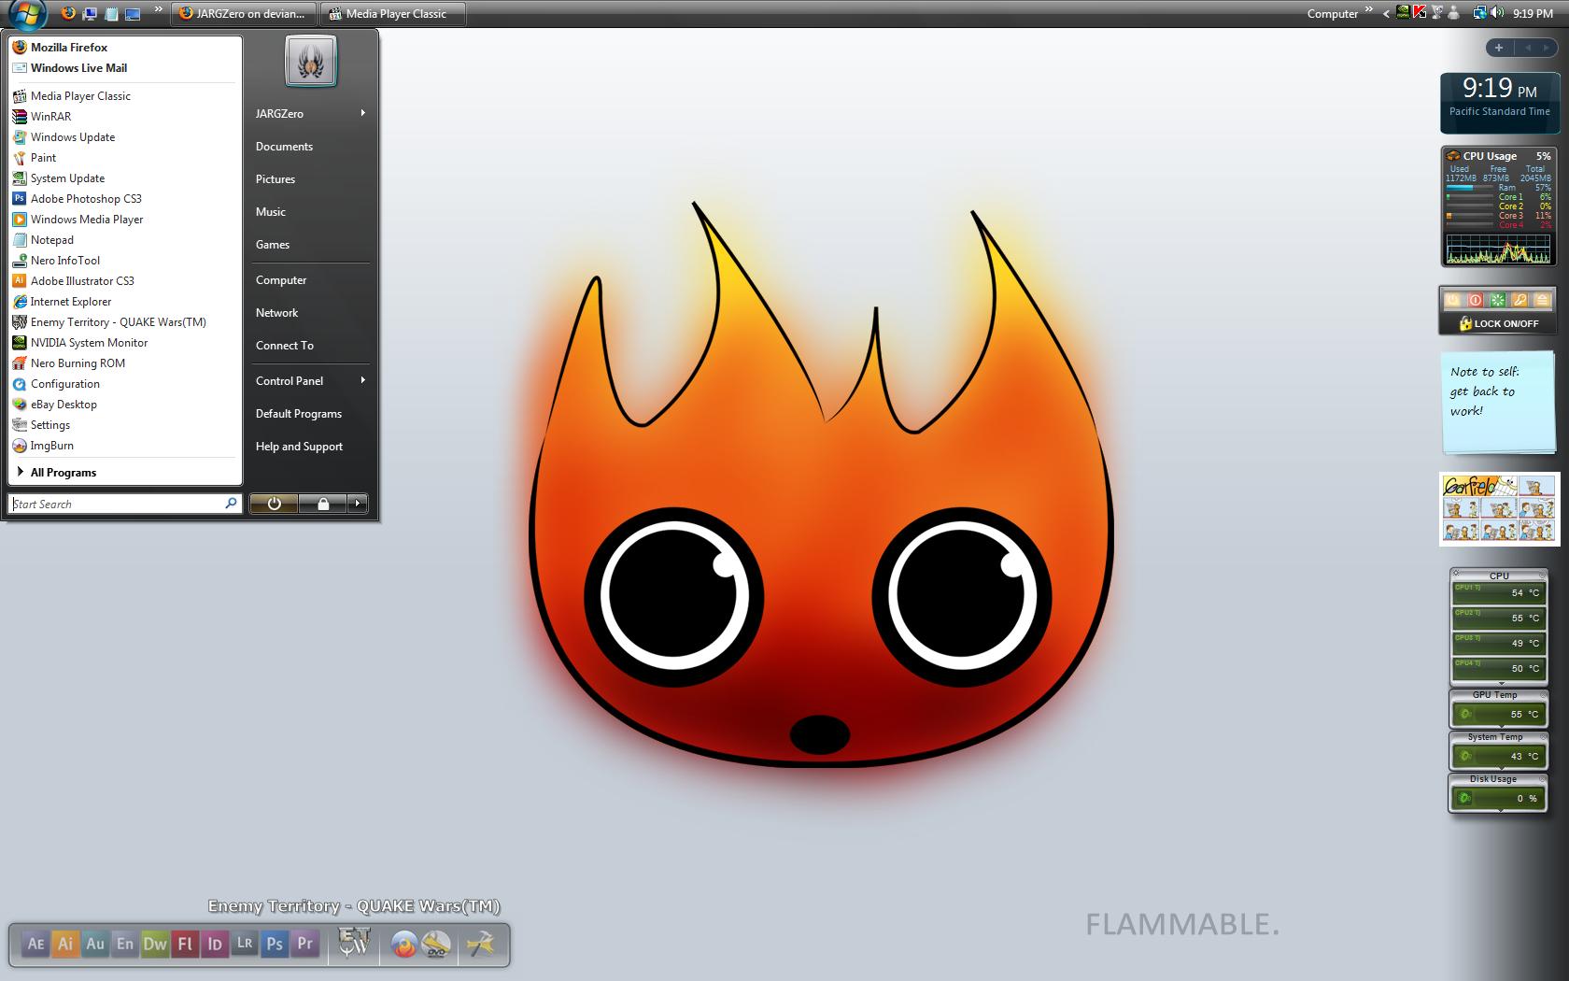
Task: Start Enemy Territory Quake Wars from dock
Action: pos(354,943)
